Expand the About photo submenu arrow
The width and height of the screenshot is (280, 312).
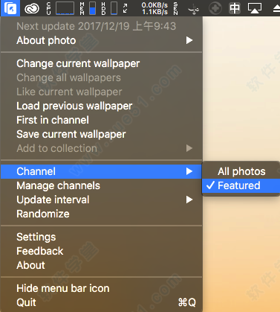pos(189,40)
